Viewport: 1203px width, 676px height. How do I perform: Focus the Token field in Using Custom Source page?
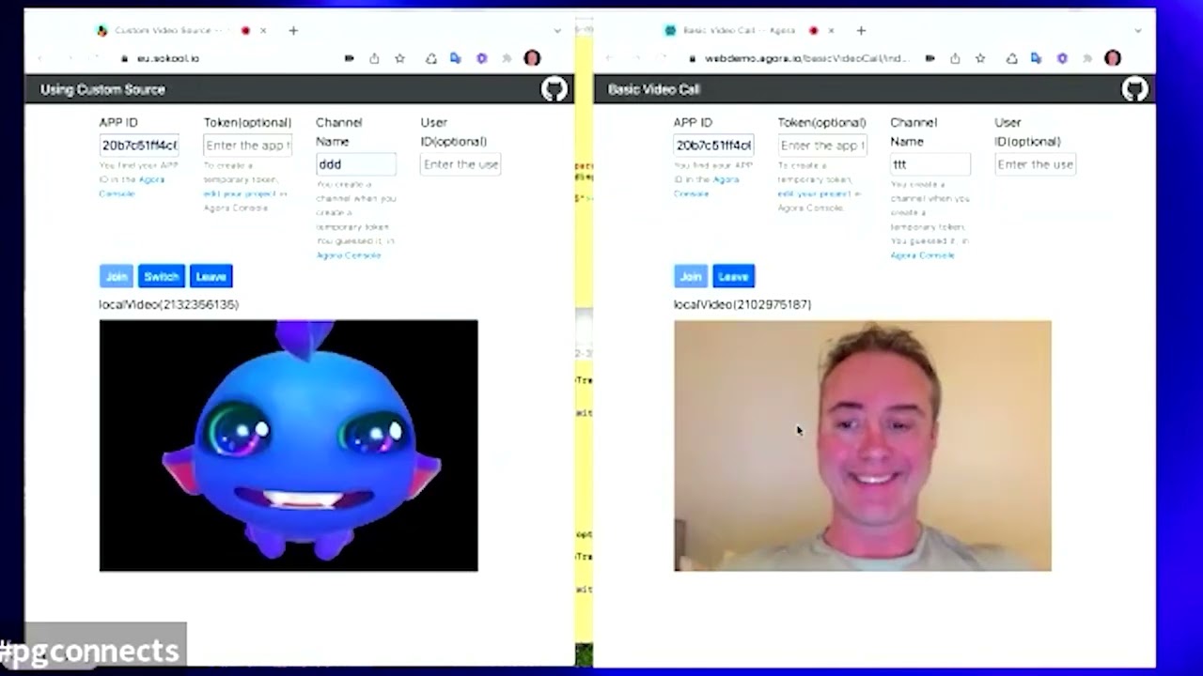pos(248,146)
